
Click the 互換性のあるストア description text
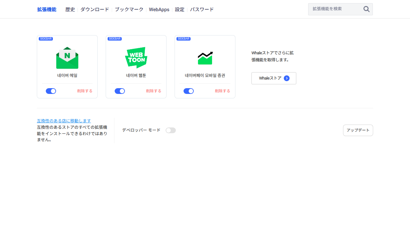72,134
